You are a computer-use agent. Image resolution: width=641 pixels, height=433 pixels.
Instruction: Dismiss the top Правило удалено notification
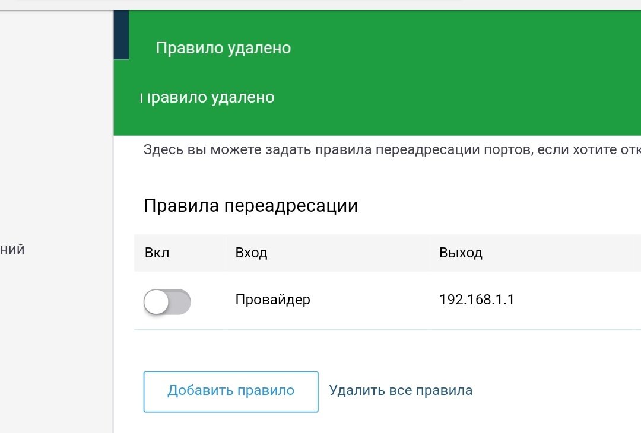(x=223, y=48)
